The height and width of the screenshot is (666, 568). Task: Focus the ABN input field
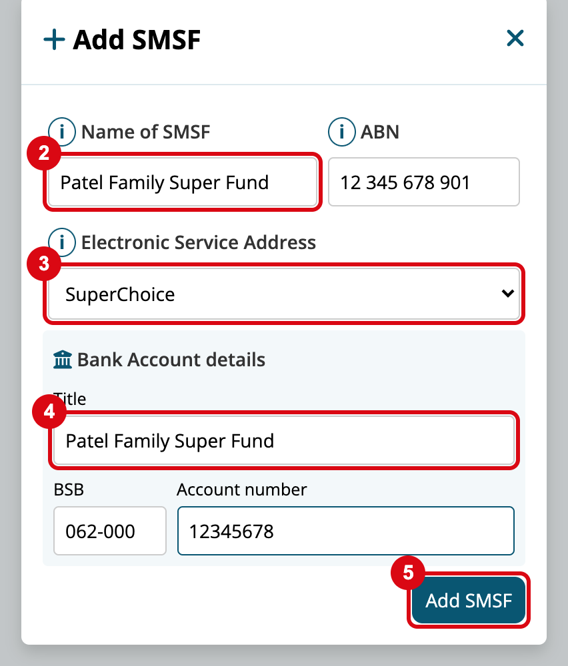click(424, 182)
